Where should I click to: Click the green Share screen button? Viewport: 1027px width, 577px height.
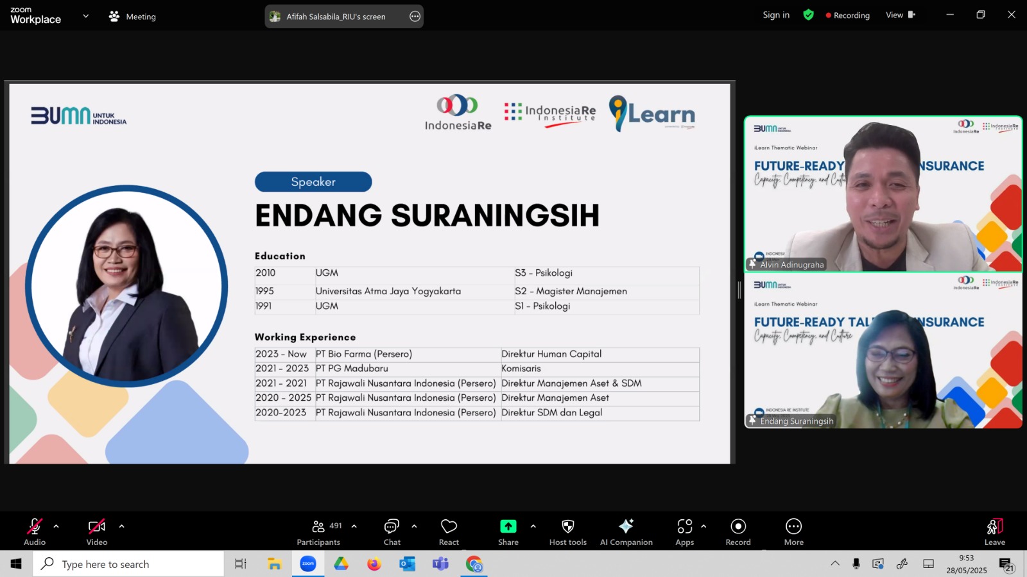(508, 532)
